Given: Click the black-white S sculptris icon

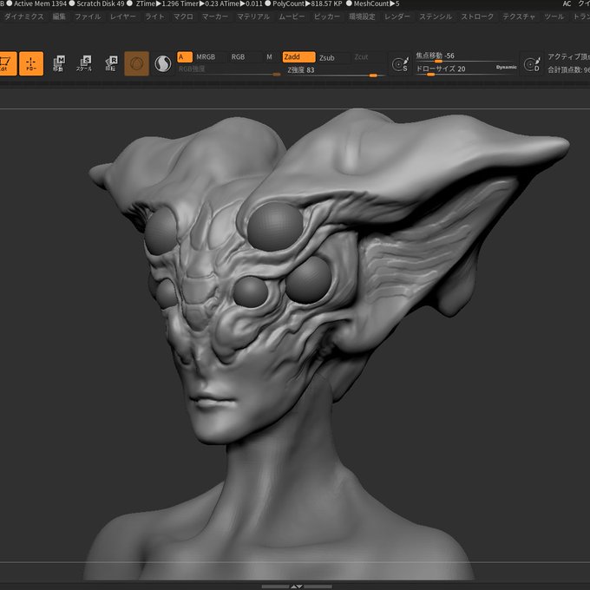Looking at the screenshot, I should 163,63.
